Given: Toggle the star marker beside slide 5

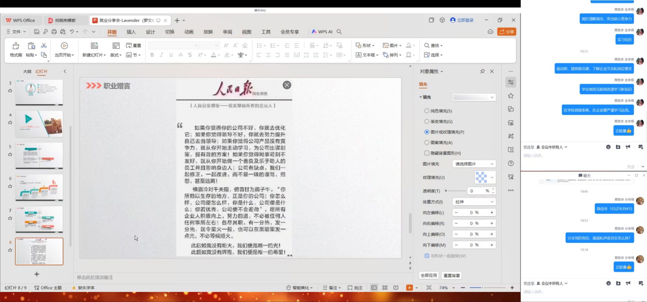Looking at the screenshot, I should coord(10,154).
